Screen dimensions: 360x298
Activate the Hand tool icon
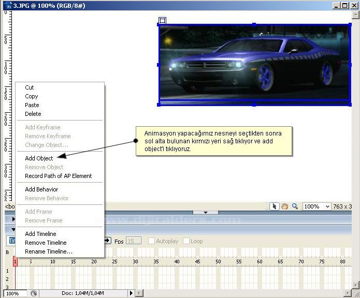coord(285,206)
